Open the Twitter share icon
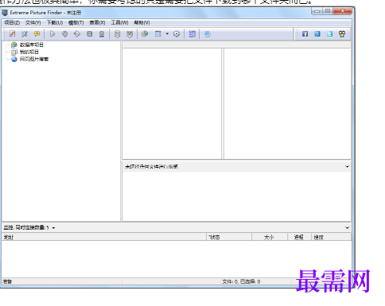 pyautogui.click(x=329, y=33)
